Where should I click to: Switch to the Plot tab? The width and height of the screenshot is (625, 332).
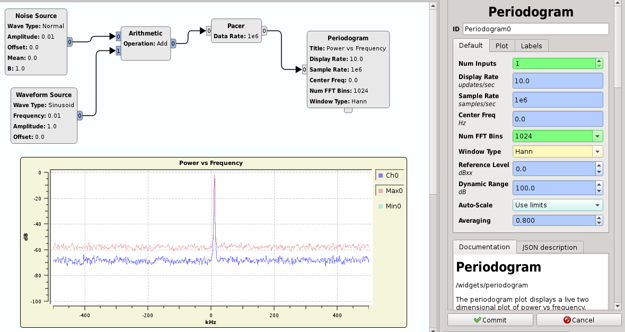[x=501, y=46]
